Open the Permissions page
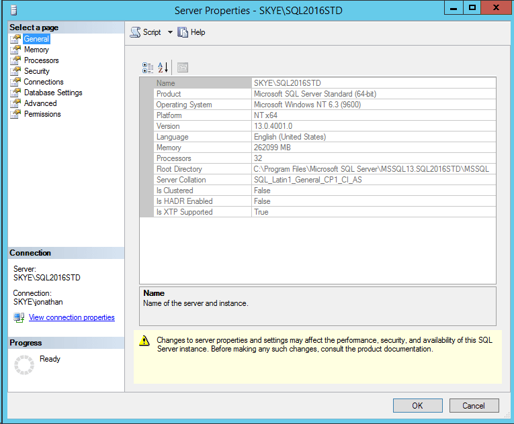 click(x=42, y=114)
